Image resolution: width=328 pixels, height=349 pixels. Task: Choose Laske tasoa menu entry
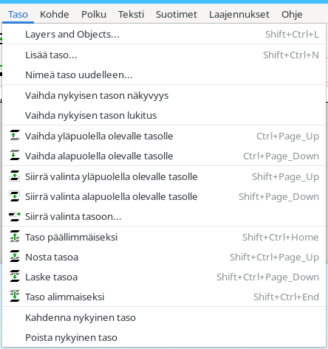click(164, 277)
